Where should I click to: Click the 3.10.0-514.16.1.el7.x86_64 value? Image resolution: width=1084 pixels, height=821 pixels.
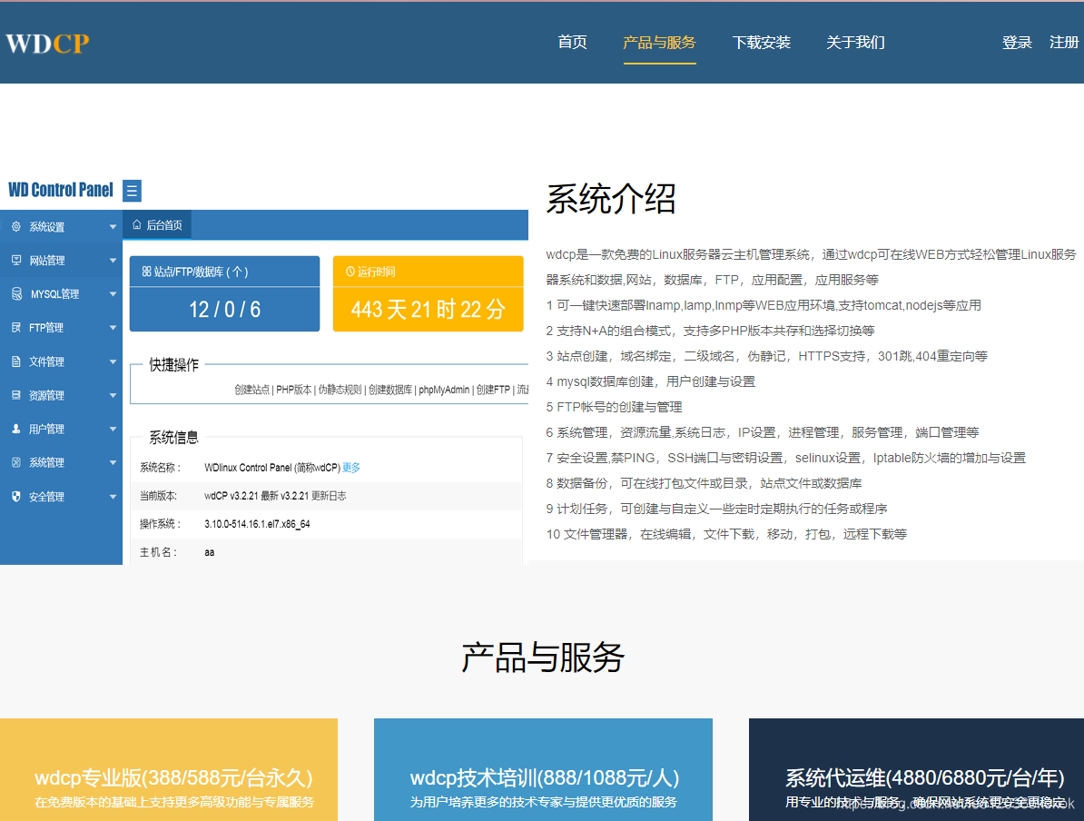pos(257,524)
